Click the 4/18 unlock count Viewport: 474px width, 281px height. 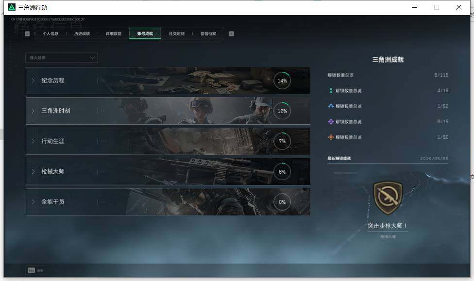tap(443, 90)
